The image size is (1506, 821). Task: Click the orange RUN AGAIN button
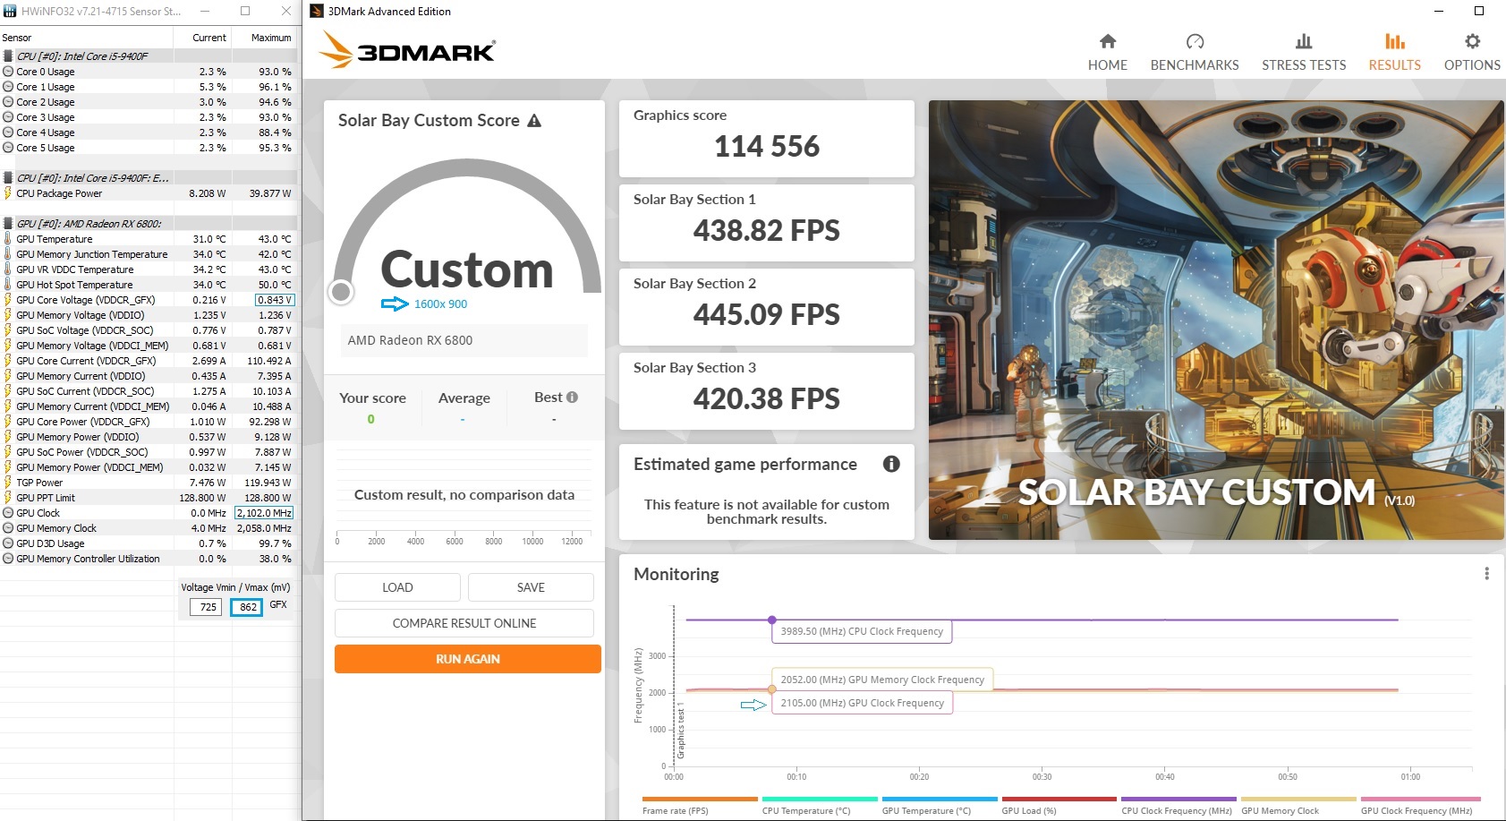point(468,659)
